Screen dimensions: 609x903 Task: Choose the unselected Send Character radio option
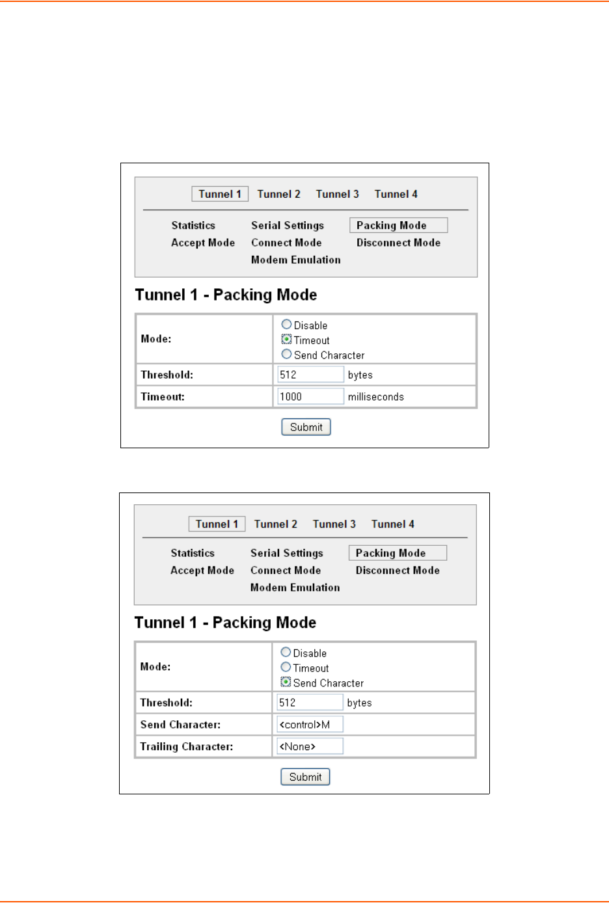[286, 354]
